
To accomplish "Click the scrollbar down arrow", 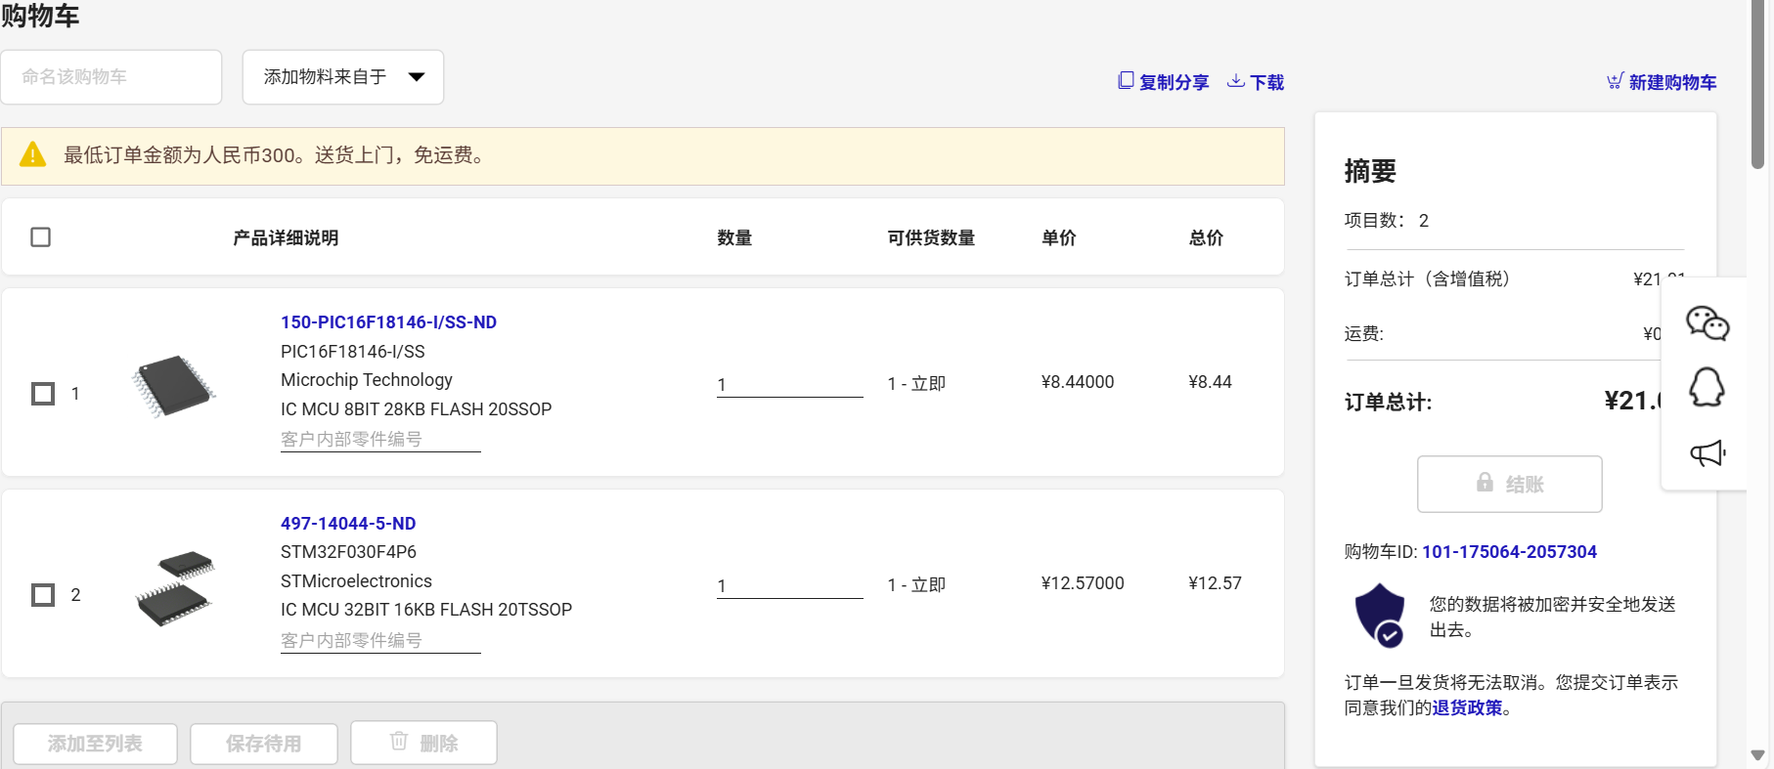I will point(1757,755).
